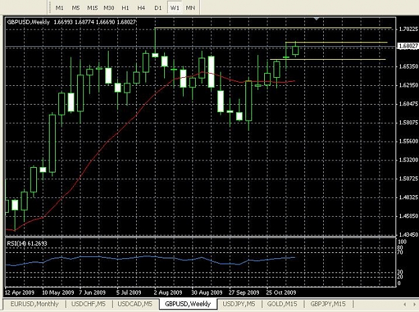This screenshot has height=312, width=419.
Task: Open the USDJPY,M5 chart tab
Action: (x=239, y=304)
